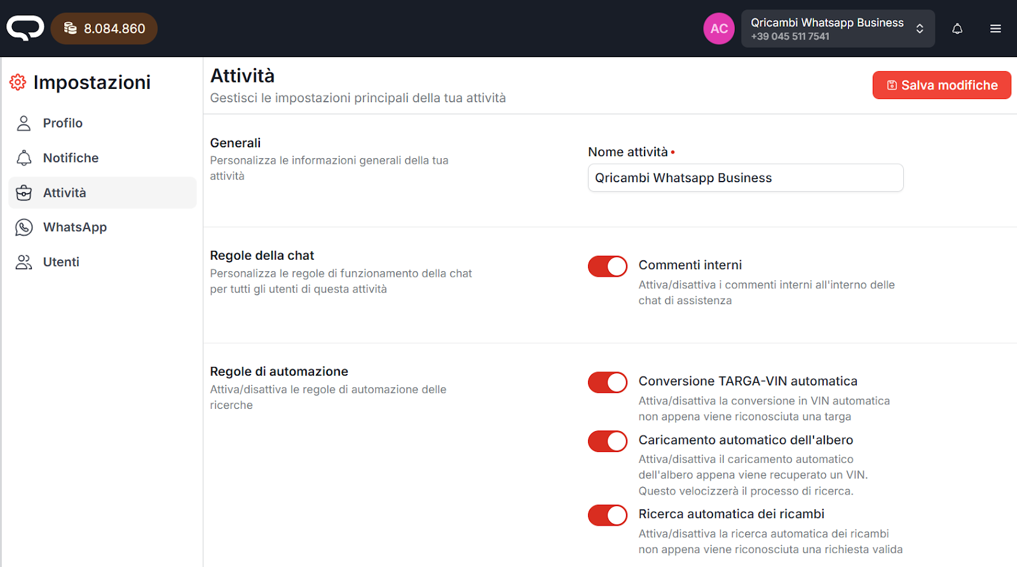
Task: Toggle Caricamento automatico dell'albero
Action: tap(607, 441)
